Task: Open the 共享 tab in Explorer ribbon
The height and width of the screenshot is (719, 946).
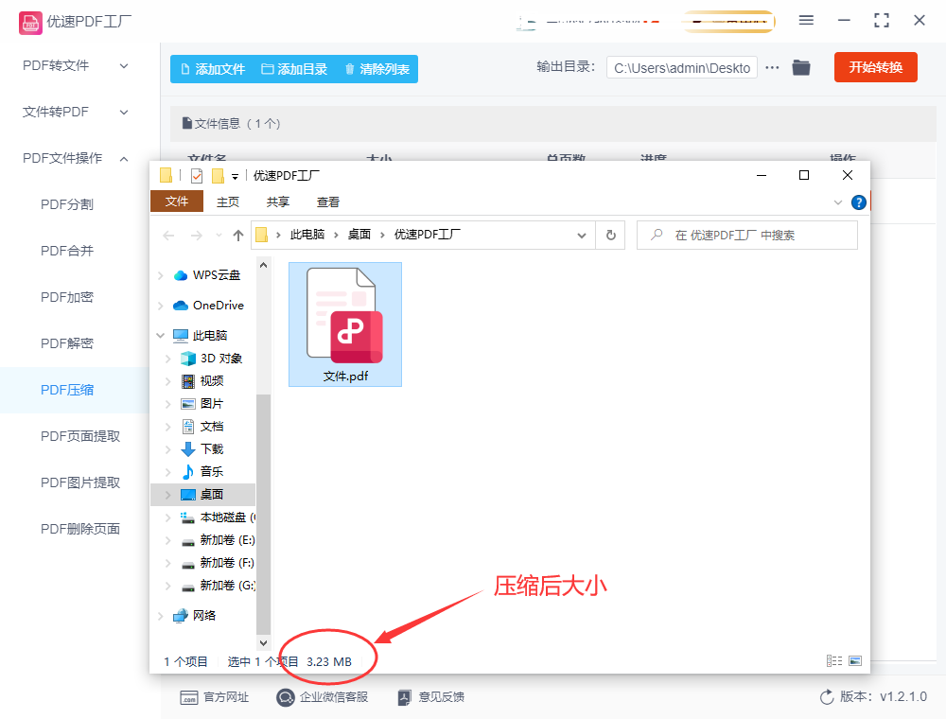Action: [x=277, y=202]
